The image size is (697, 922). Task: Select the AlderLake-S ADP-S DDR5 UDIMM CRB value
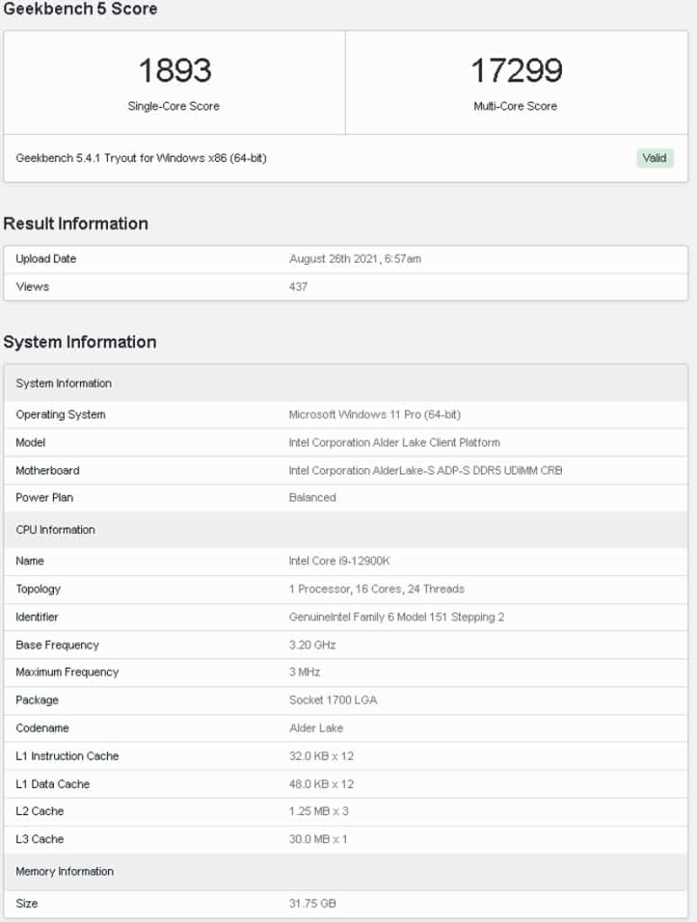(x=426, y=470)
